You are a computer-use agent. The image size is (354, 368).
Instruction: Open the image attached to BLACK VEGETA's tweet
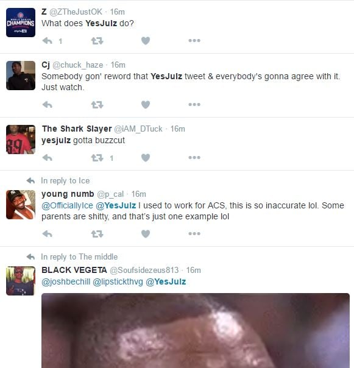[x=196, y=330]
